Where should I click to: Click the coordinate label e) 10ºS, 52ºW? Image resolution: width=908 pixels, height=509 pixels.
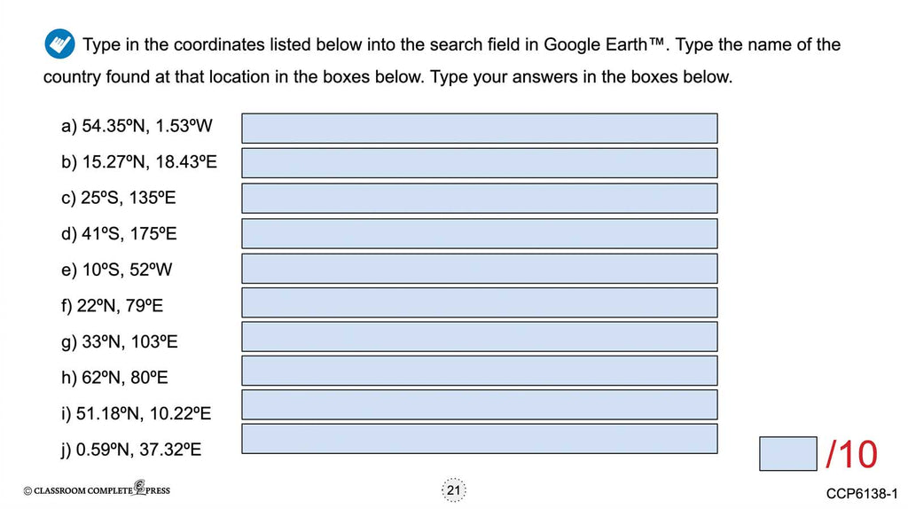tap(117, 270)
